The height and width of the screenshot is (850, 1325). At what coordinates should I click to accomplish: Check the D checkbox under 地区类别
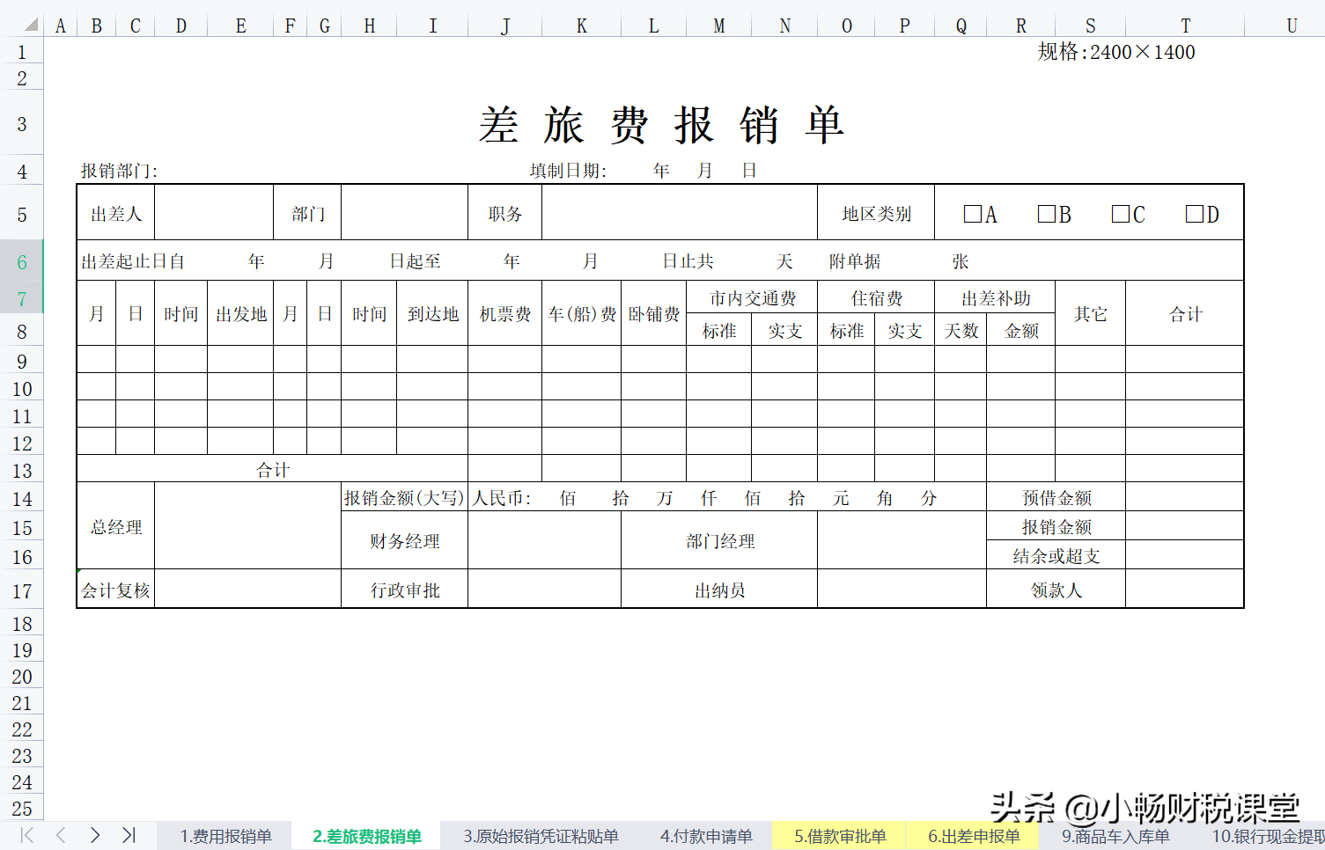(1194, 212)
